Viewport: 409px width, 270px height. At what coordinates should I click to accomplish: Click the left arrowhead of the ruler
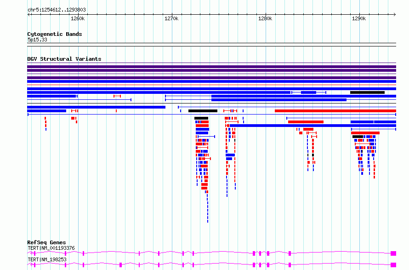(x=28, y=14)
